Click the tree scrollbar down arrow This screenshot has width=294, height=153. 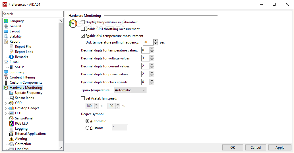pos(61,148)
